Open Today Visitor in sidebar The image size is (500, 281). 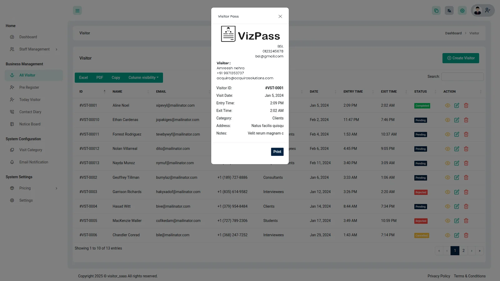(30, 100)
